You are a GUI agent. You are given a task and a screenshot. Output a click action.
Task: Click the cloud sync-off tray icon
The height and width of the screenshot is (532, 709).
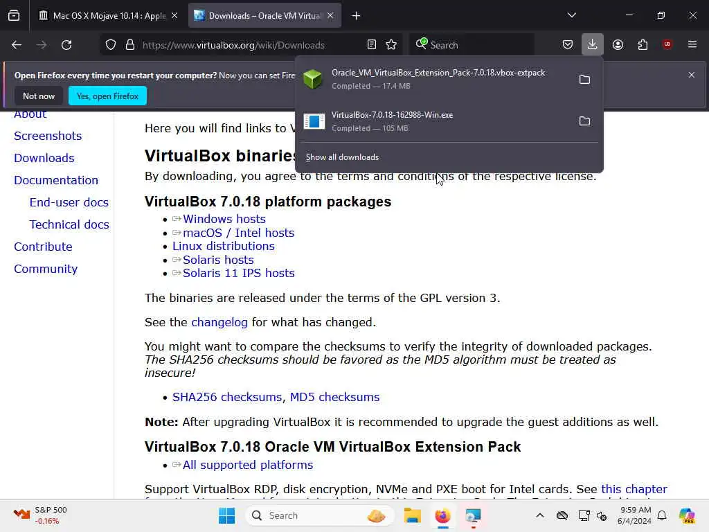pos(562,515)
